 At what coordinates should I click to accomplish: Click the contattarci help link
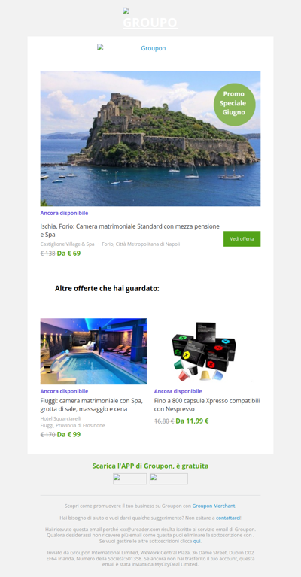(228, 518)
